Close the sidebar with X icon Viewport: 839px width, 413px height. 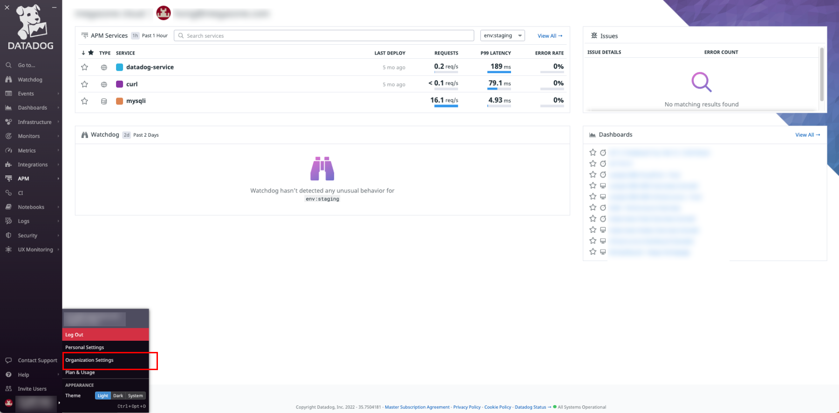pos(7,7)
